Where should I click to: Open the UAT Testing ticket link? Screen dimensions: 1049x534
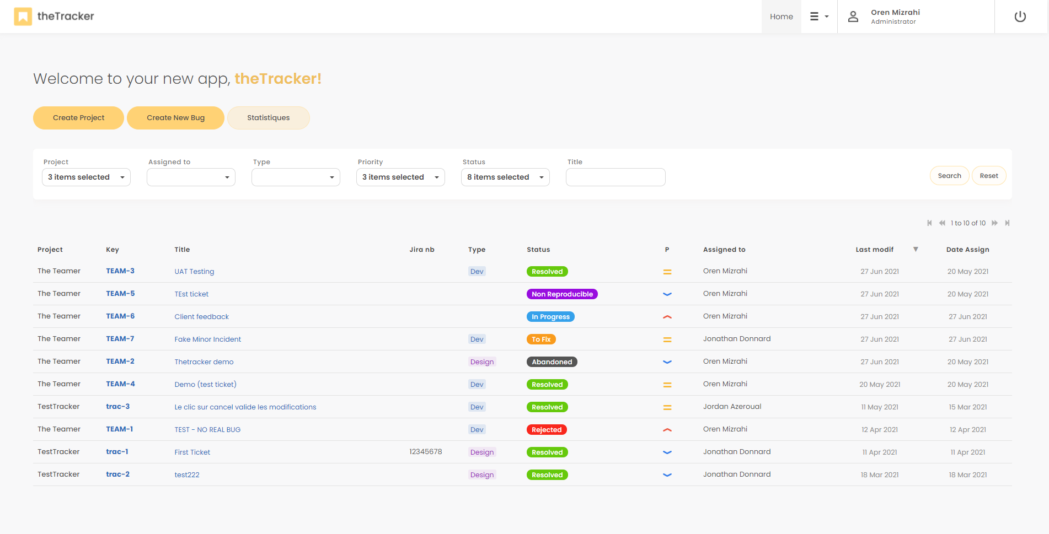click(x=194, y=272)
